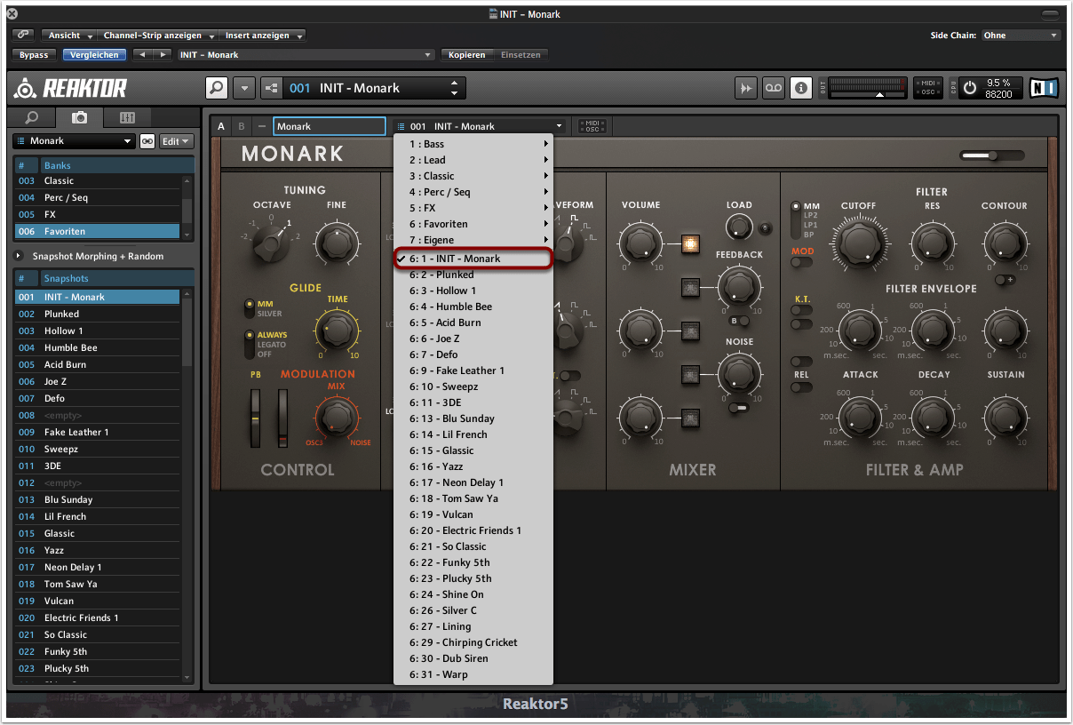
Task: Select the Humble Bee snapshot in list
Action: (x=71, y=347)
